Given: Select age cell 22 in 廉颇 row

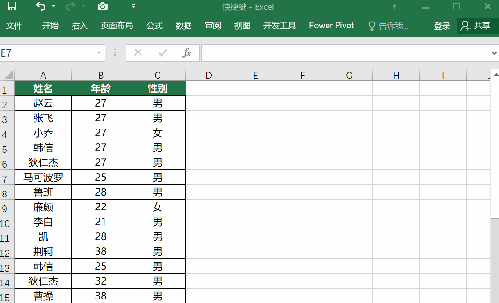Looking at the screenshot, I should pyautogui.click(x=100, y=207).
